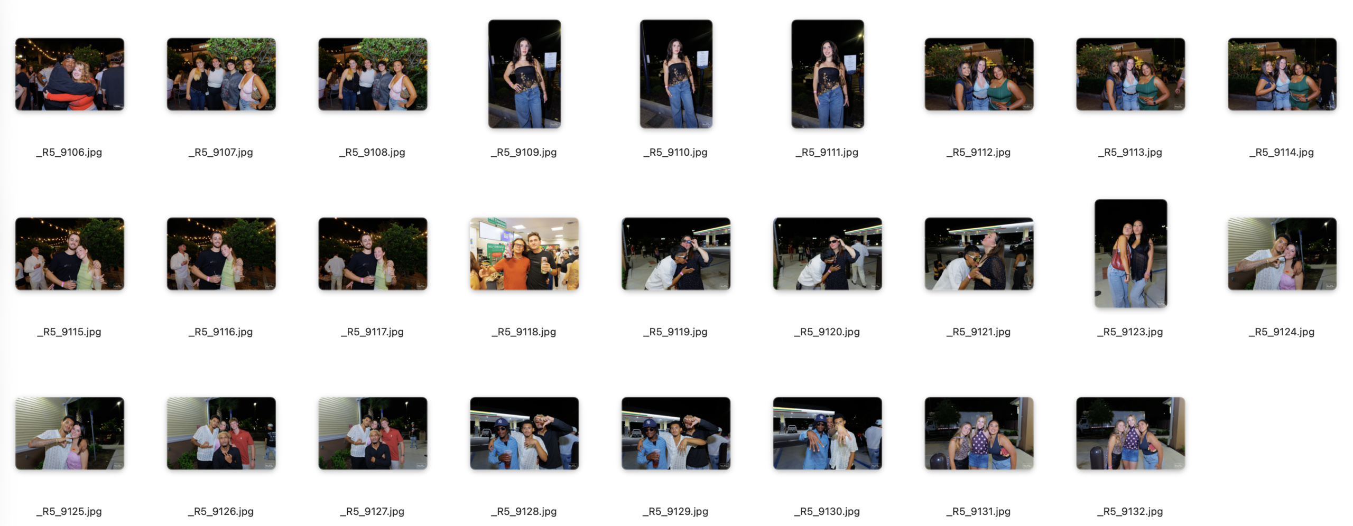Screen dimensions: 1353x526
Task: Select the _R5_9124.jpg thumbnail
Action: 1282,253
